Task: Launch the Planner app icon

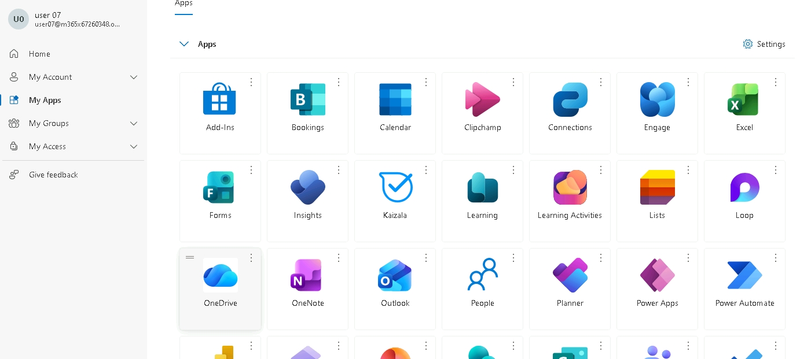Action: coord(570,275)
